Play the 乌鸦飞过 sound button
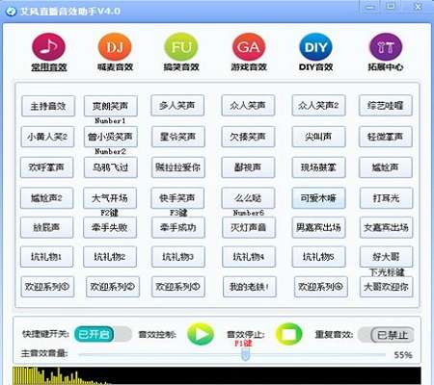The image size is (434, 385). coord(111,167)
